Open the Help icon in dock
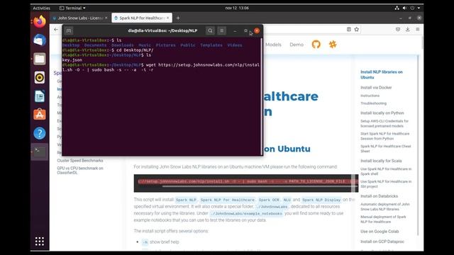Viewport: 454px width, 255px height. tap(40, 133)
